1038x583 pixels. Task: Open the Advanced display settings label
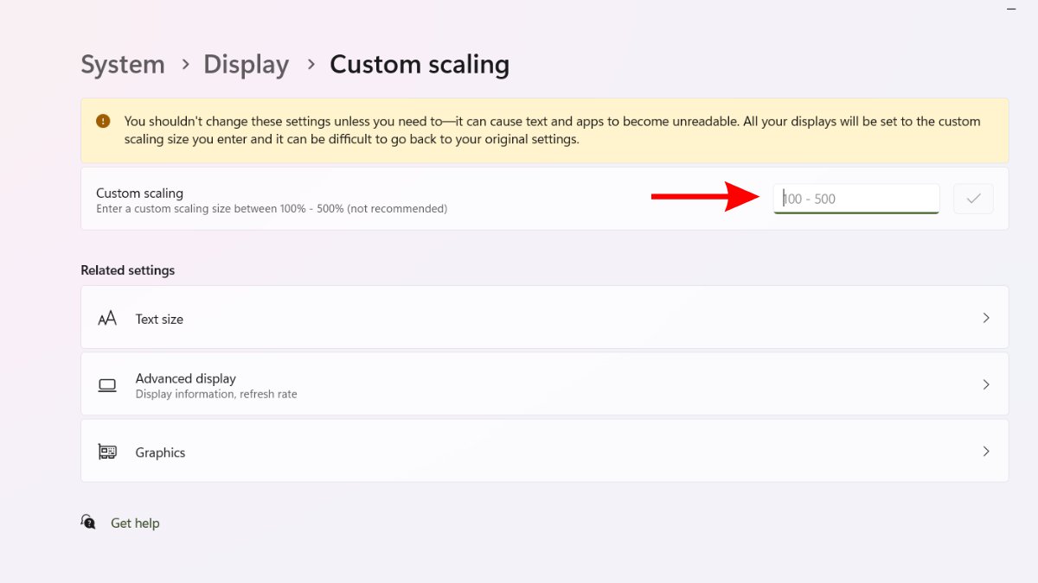point(185,378)
